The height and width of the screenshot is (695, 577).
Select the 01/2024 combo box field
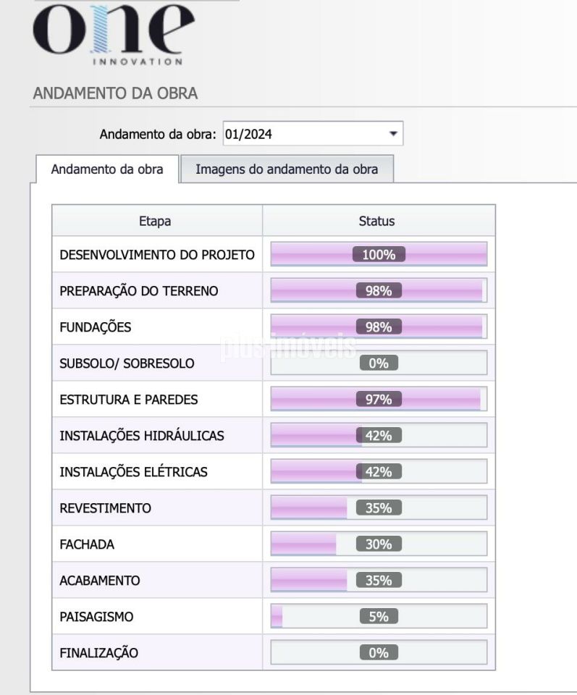pos(304,133)
